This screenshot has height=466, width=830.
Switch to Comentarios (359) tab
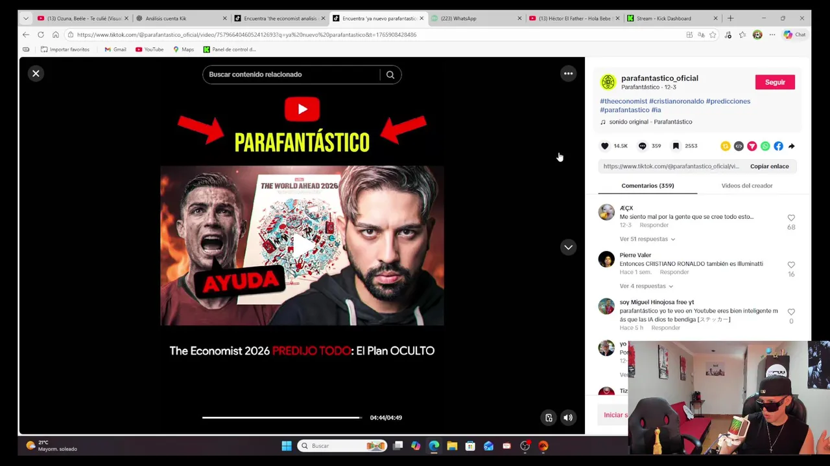click(647, 186)
